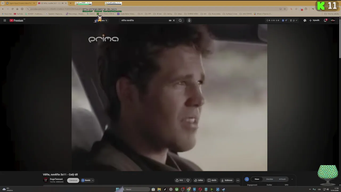Open the AAA TOMÁŠ bookmarks folder
Screen dimensions: 341x192
[x=245, y=14]
